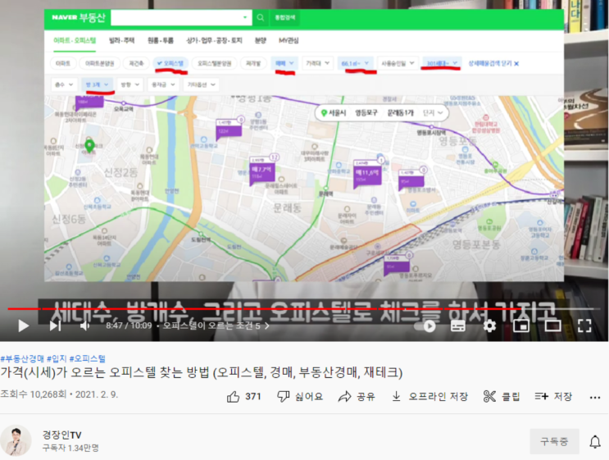This screenshot has width=609, height=460.
Task: Open the 방향 direction dropdown
Action: point(130,84)
